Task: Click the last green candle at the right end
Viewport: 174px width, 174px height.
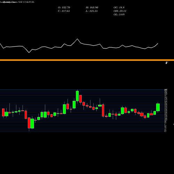Action: [158, 107]
